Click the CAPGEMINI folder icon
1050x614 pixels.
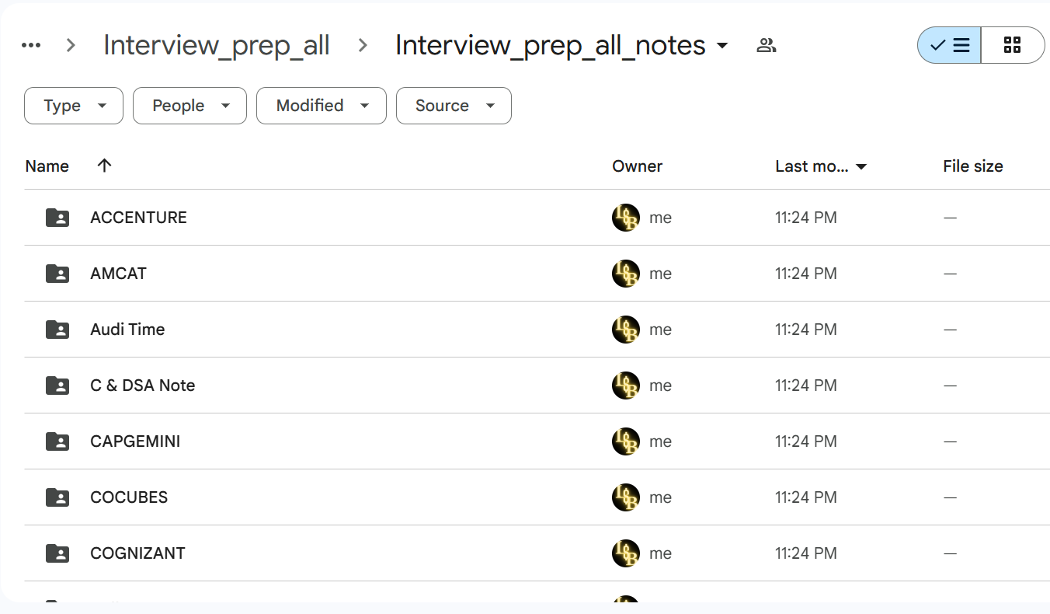57,441
